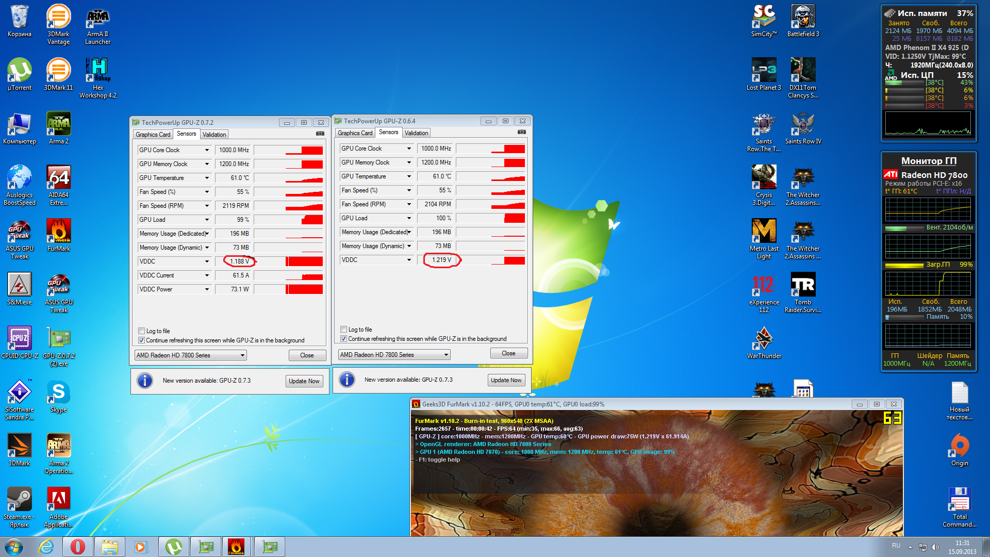Open the Validation tab in GPU-Z 0.6.4
The width and height of the screenshot is (990, 557).
click(x=416, y=133)
